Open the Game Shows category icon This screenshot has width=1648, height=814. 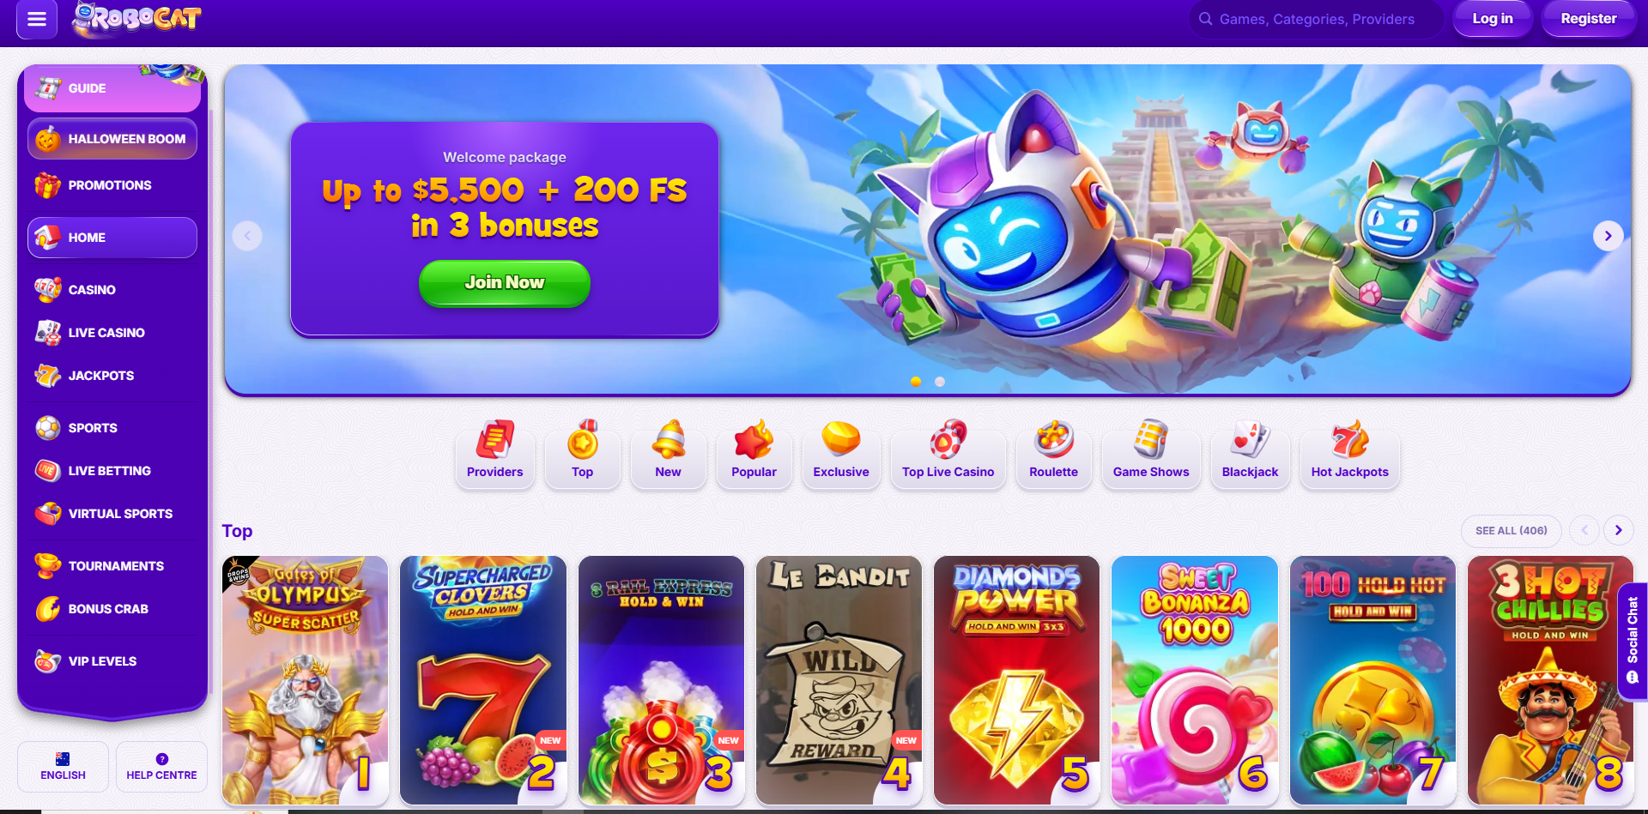(x=1150, y=440)
